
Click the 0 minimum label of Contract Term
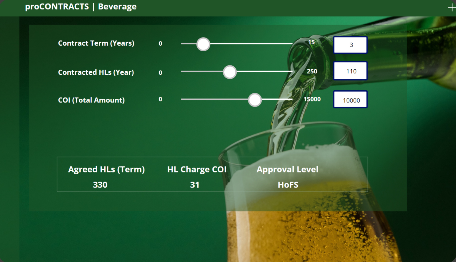pyautogui.click(x=160, y=44)
